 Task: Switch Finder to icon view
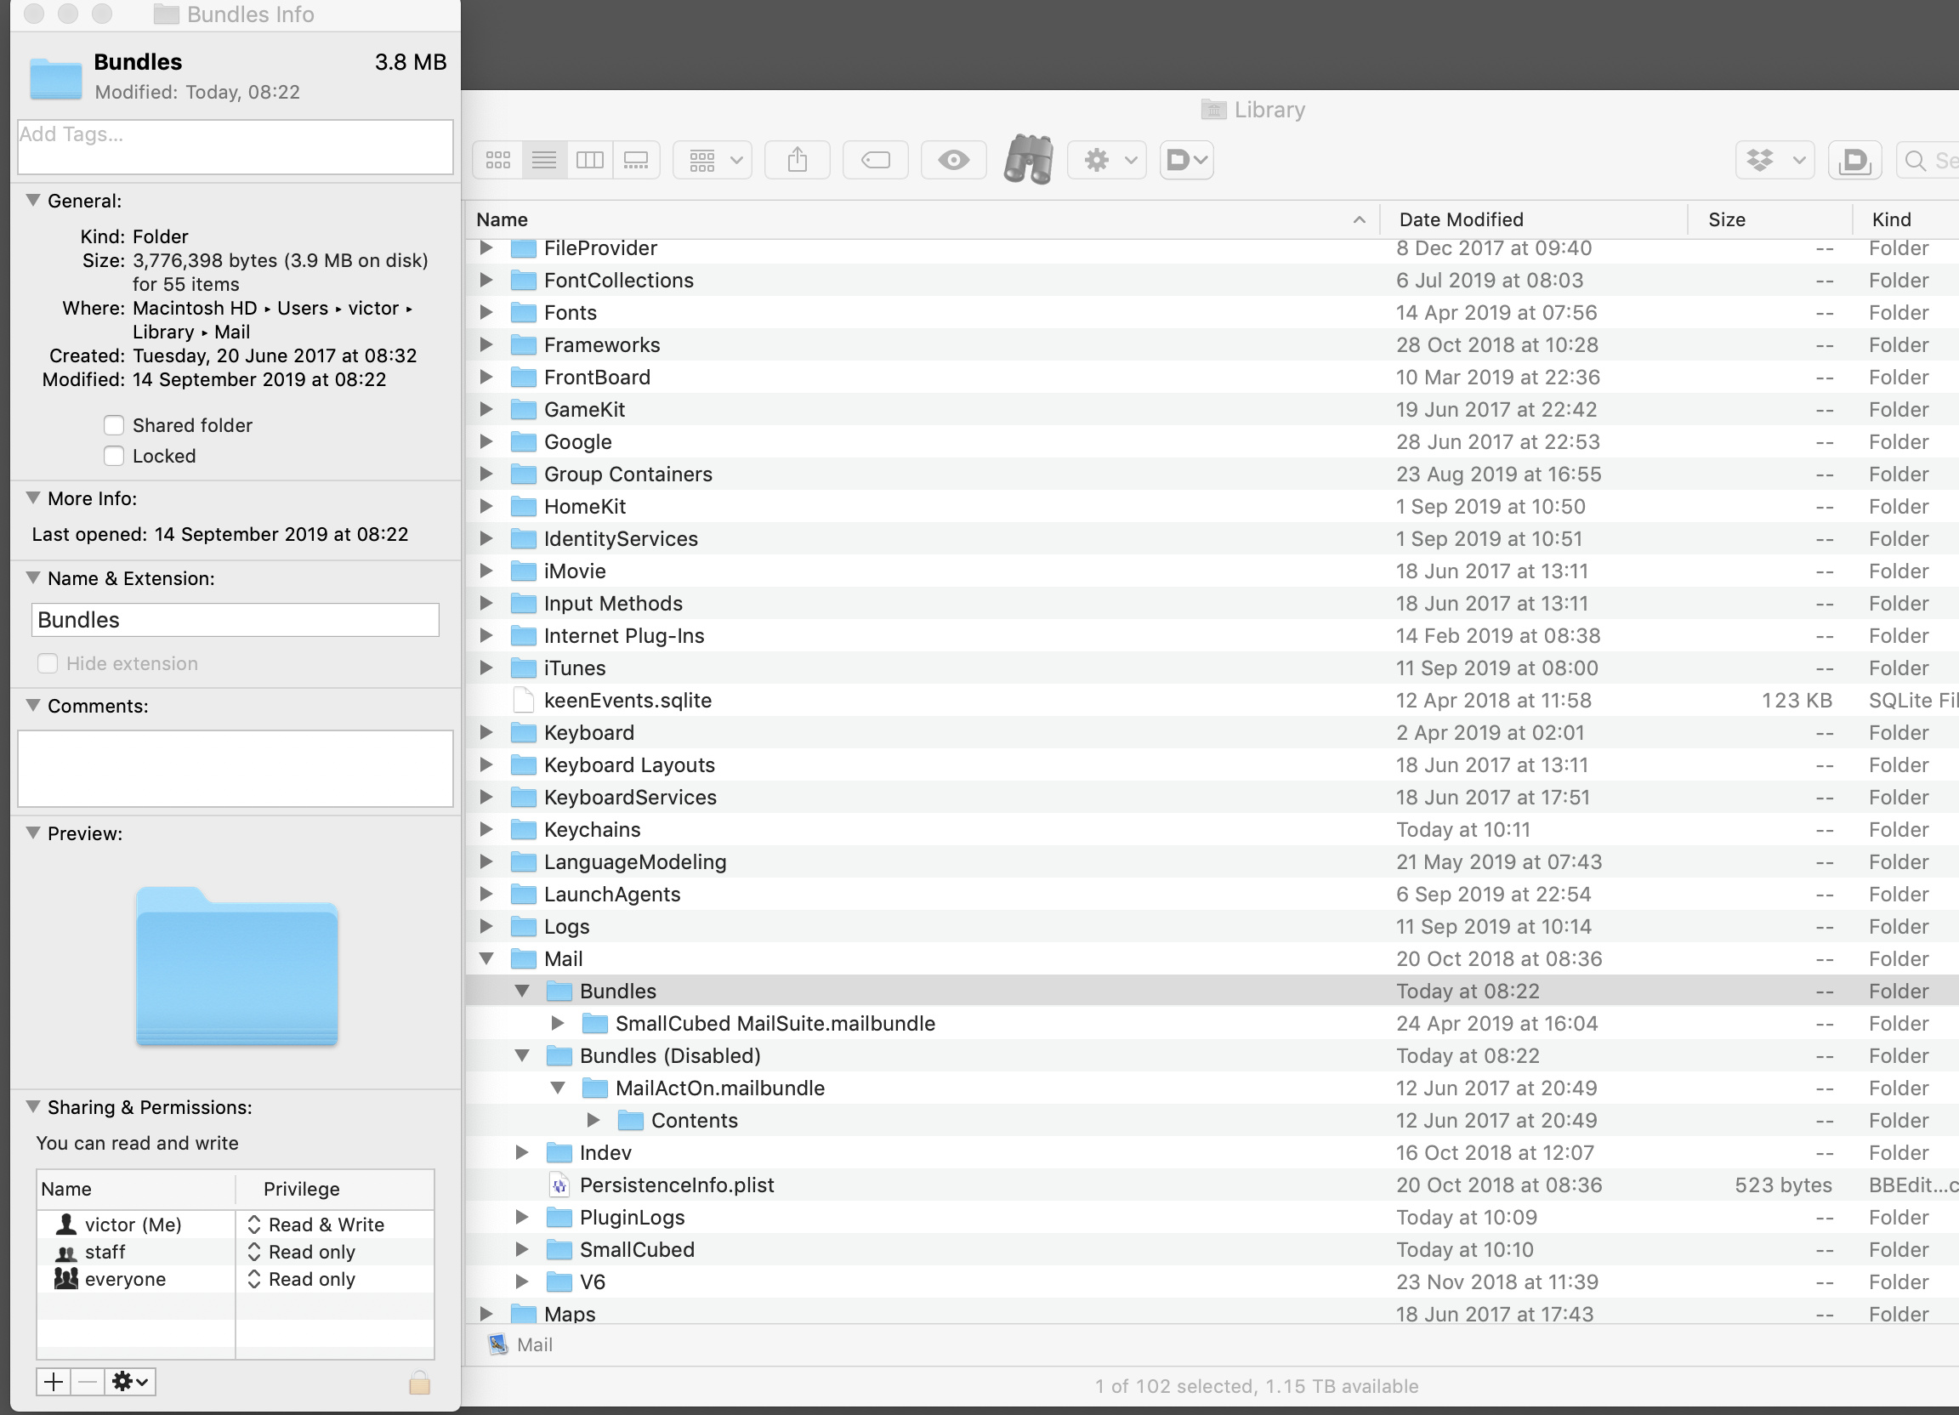point(497,160)
